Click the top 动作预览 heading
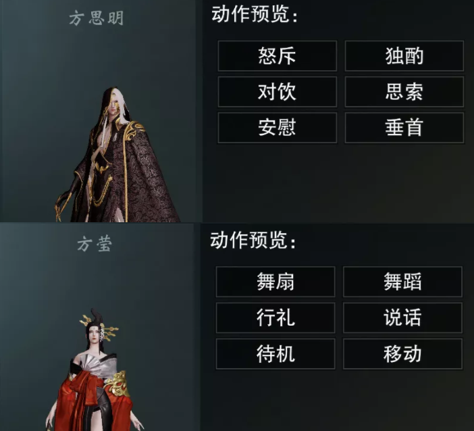This screenshot has height=431, width=474. [255, 14]
